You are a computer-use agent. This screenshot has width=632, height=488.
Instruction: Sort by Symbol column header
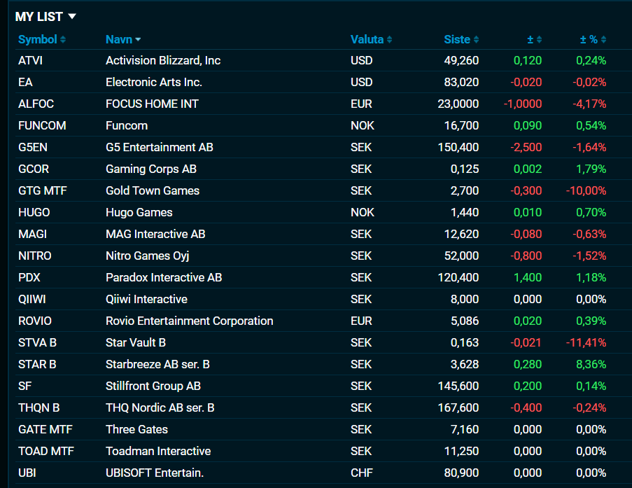click(42, 39)
